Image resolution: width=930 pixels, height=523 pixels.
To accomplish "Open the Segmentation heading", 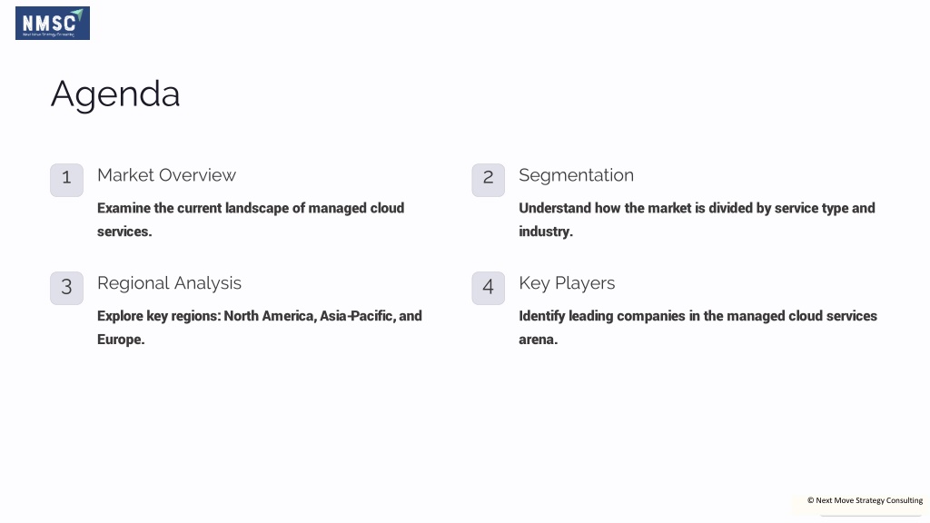I will pyautogui.click(x=576, y=175).
